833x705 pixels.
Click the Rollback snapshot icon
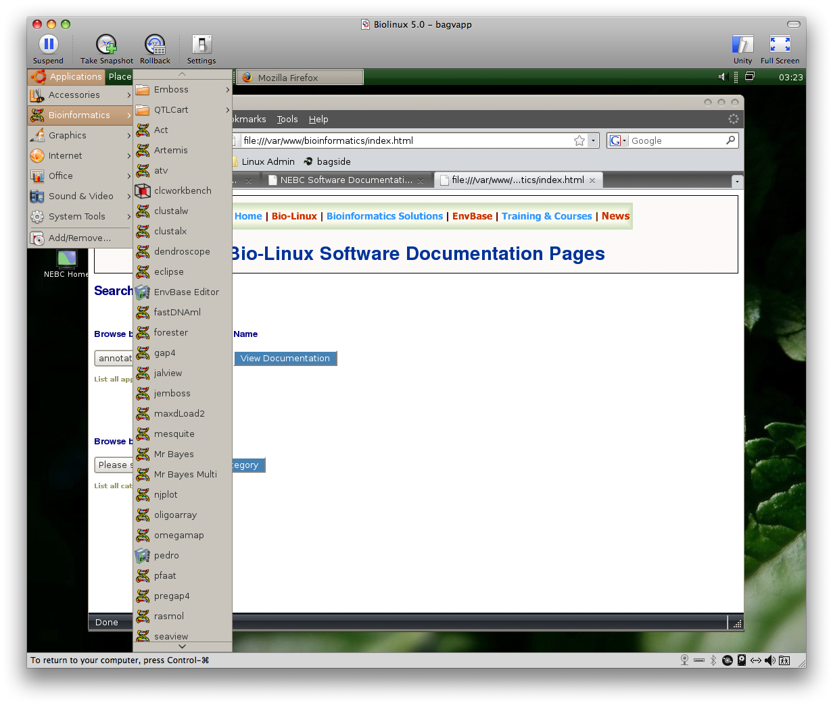155,45
